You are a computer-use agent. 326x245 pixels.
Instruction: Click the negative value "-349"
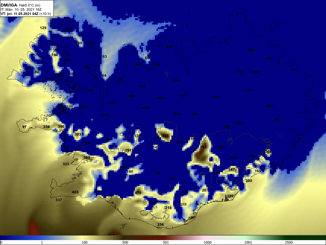coord(138,65)
